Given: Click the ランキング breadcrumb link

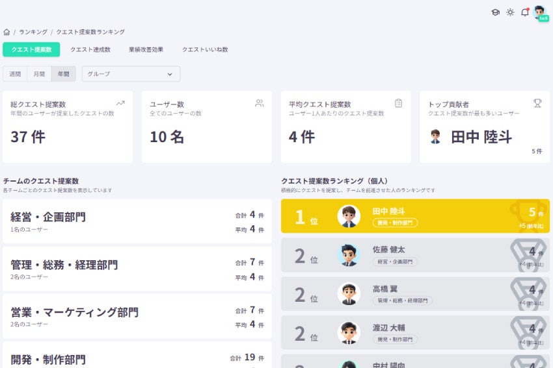Looking at the screenshot, I should (33, 32).
